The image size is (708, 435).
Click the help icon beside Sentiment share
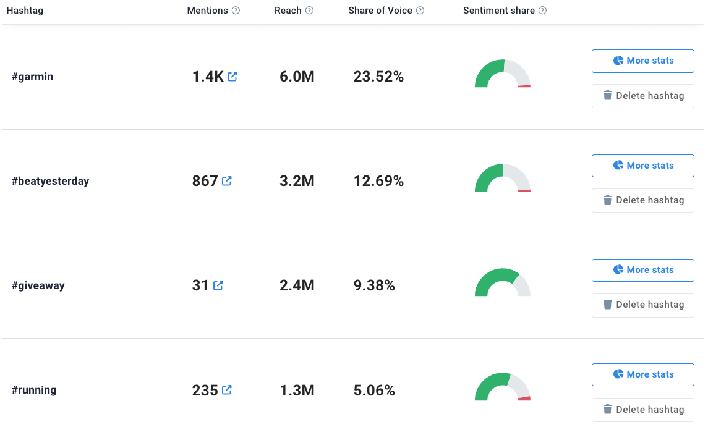pos(543,10)
